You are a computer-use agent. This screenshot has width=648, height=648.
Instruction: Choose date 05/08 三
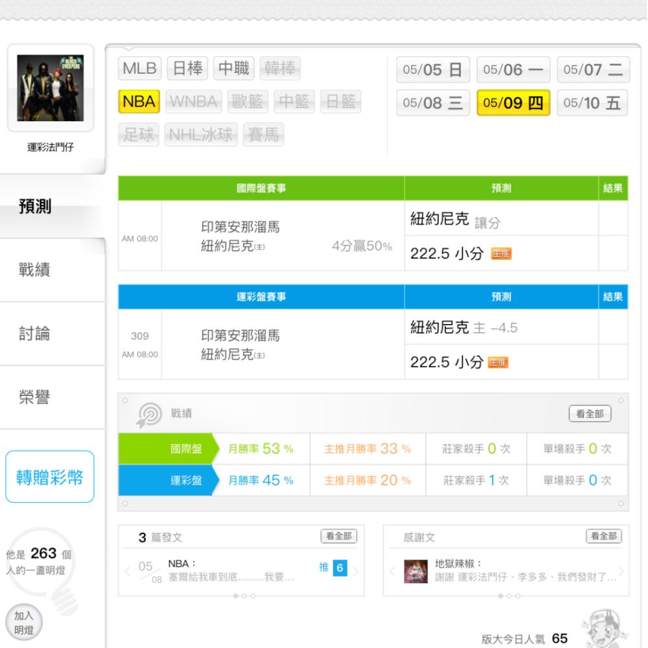433,102
